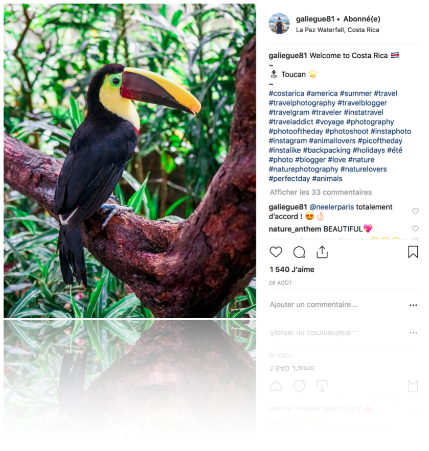Viewport: 429px width, 451px height.
Task: Click the 29 AOÛT post date
Action: point(280,282)
